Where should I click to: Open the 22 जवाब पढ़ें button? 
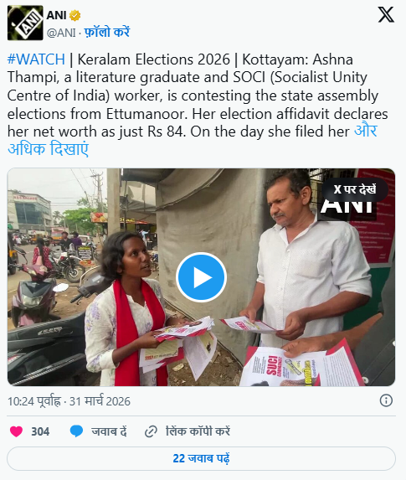[x=201, y=458]
